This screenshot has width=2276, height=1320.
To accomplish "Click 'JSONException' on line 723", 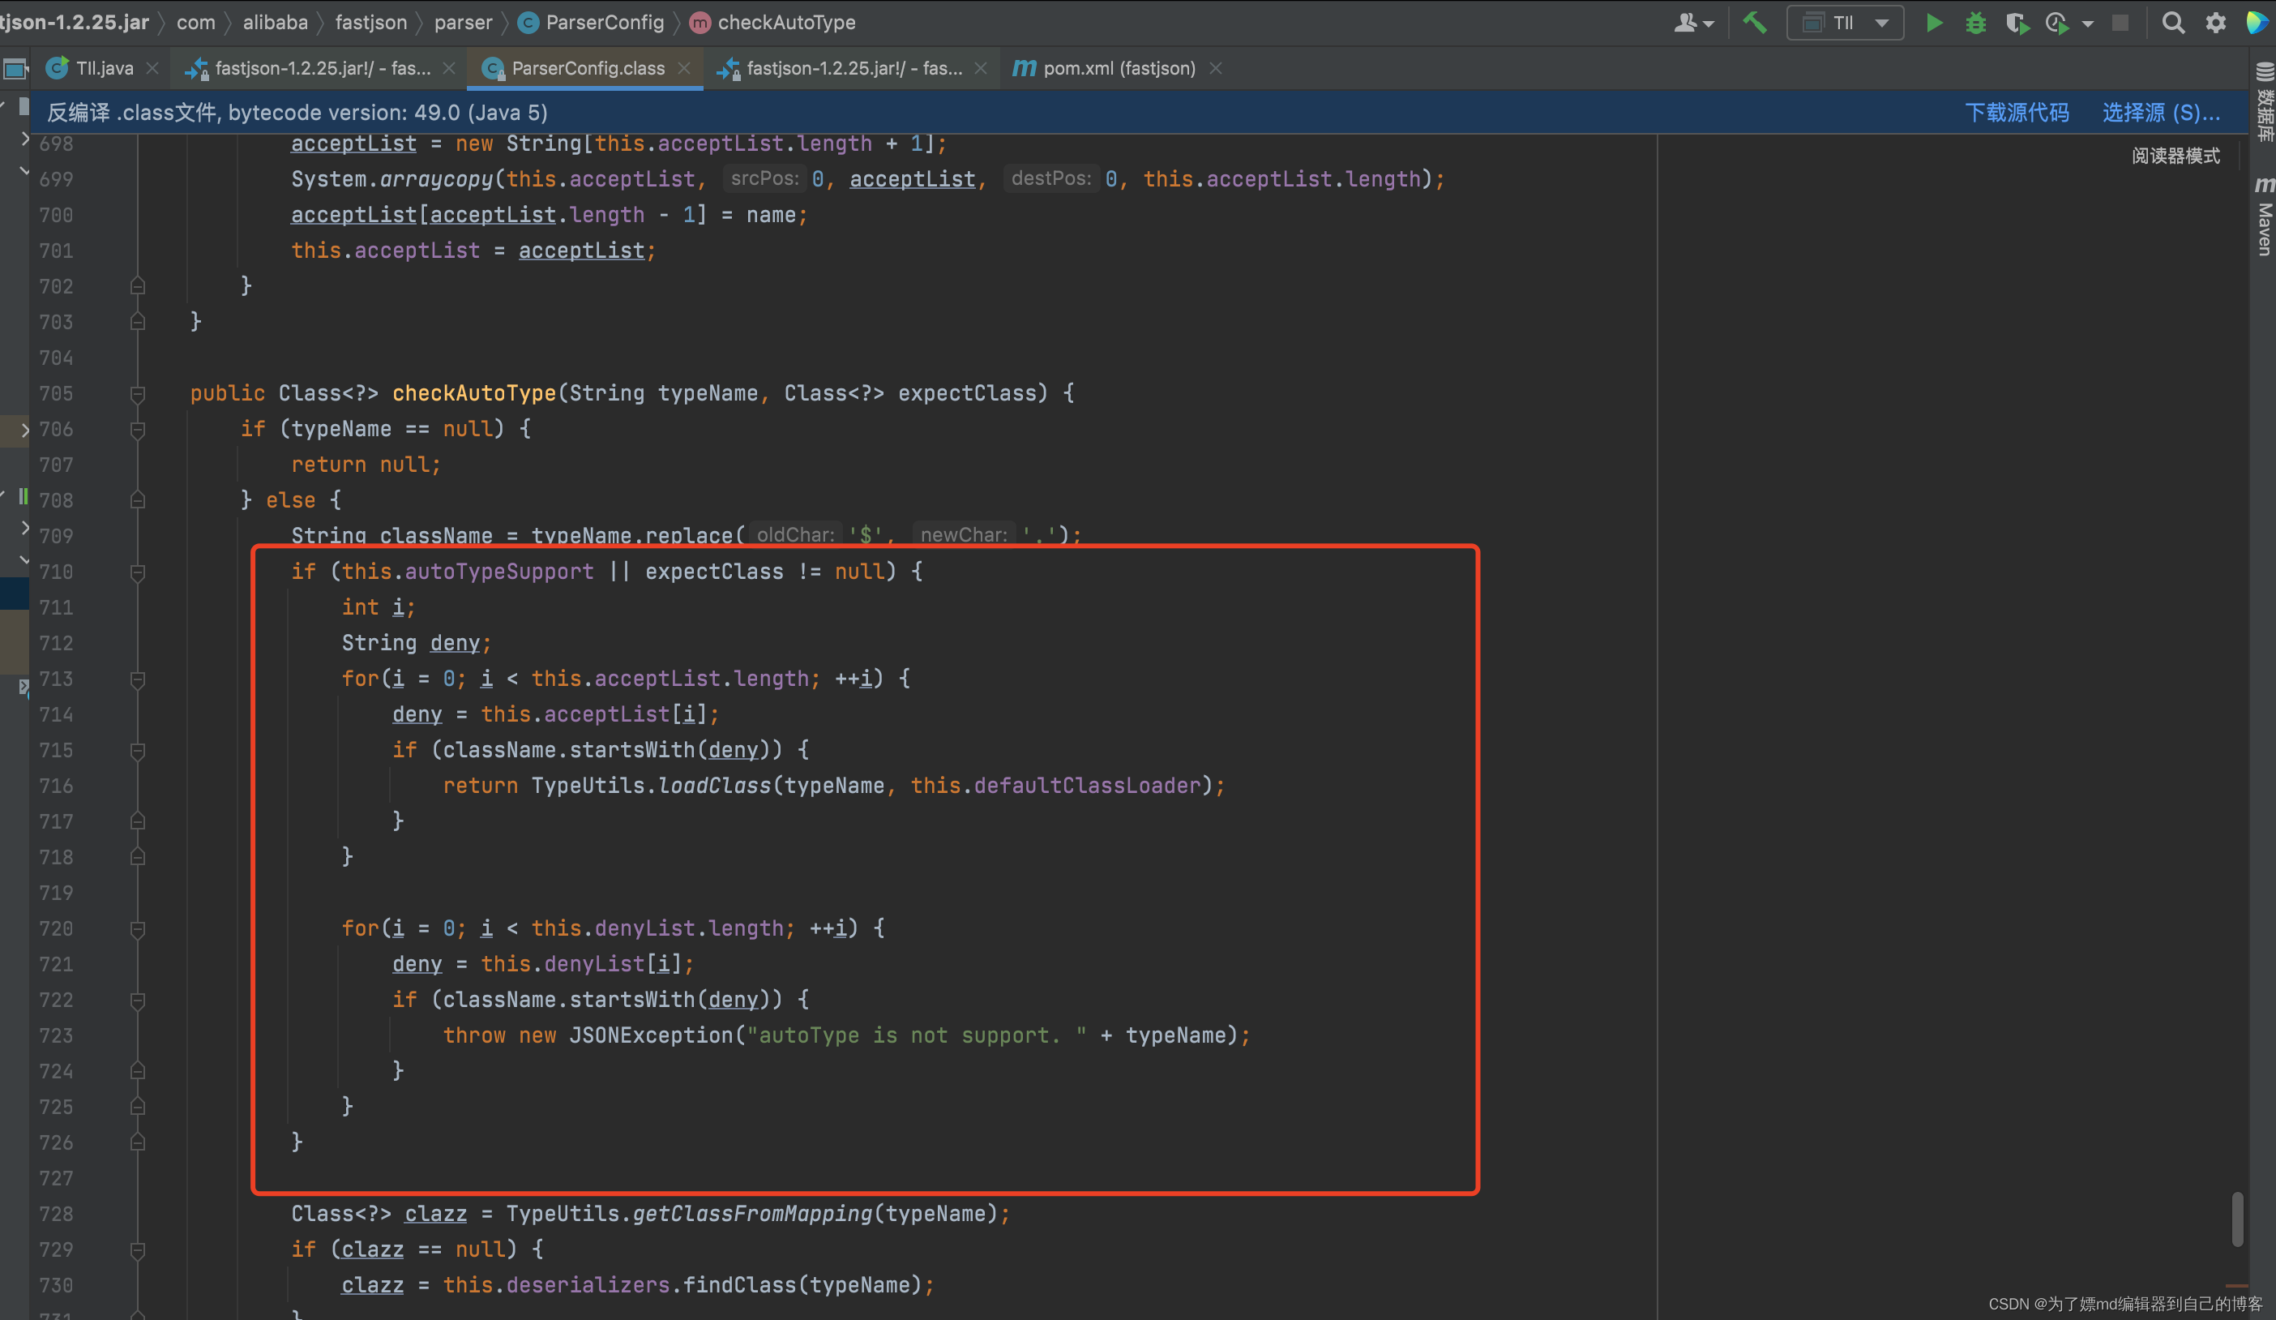I will pos(650,1035).
